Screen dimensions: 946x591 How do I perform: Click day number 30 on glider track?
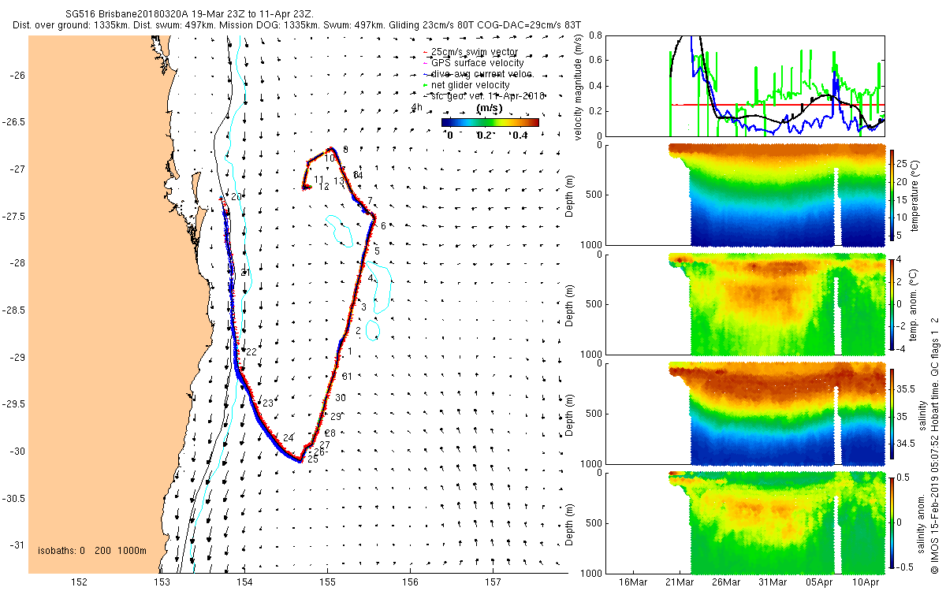340,398
